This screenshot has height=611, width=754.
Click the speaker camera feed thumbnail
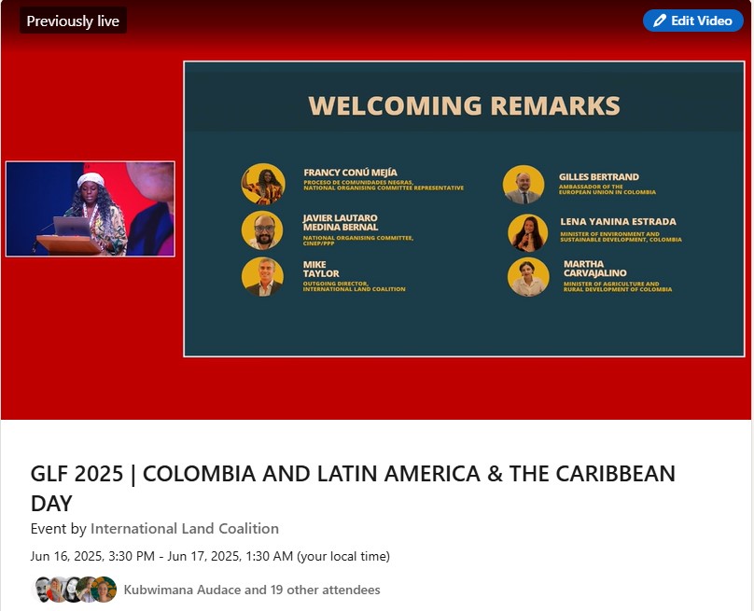(x=91, y=209)
